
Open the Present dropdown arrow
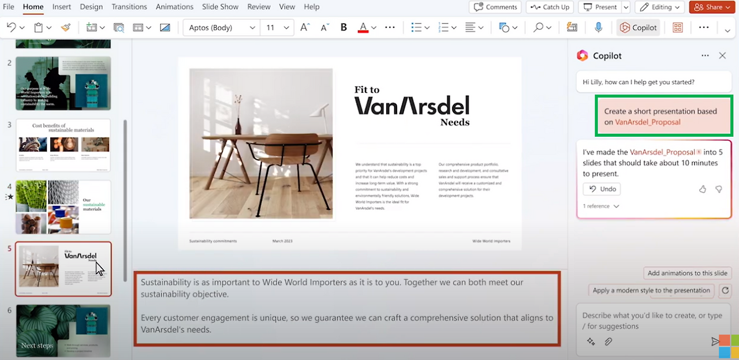[x=626, y=7]
